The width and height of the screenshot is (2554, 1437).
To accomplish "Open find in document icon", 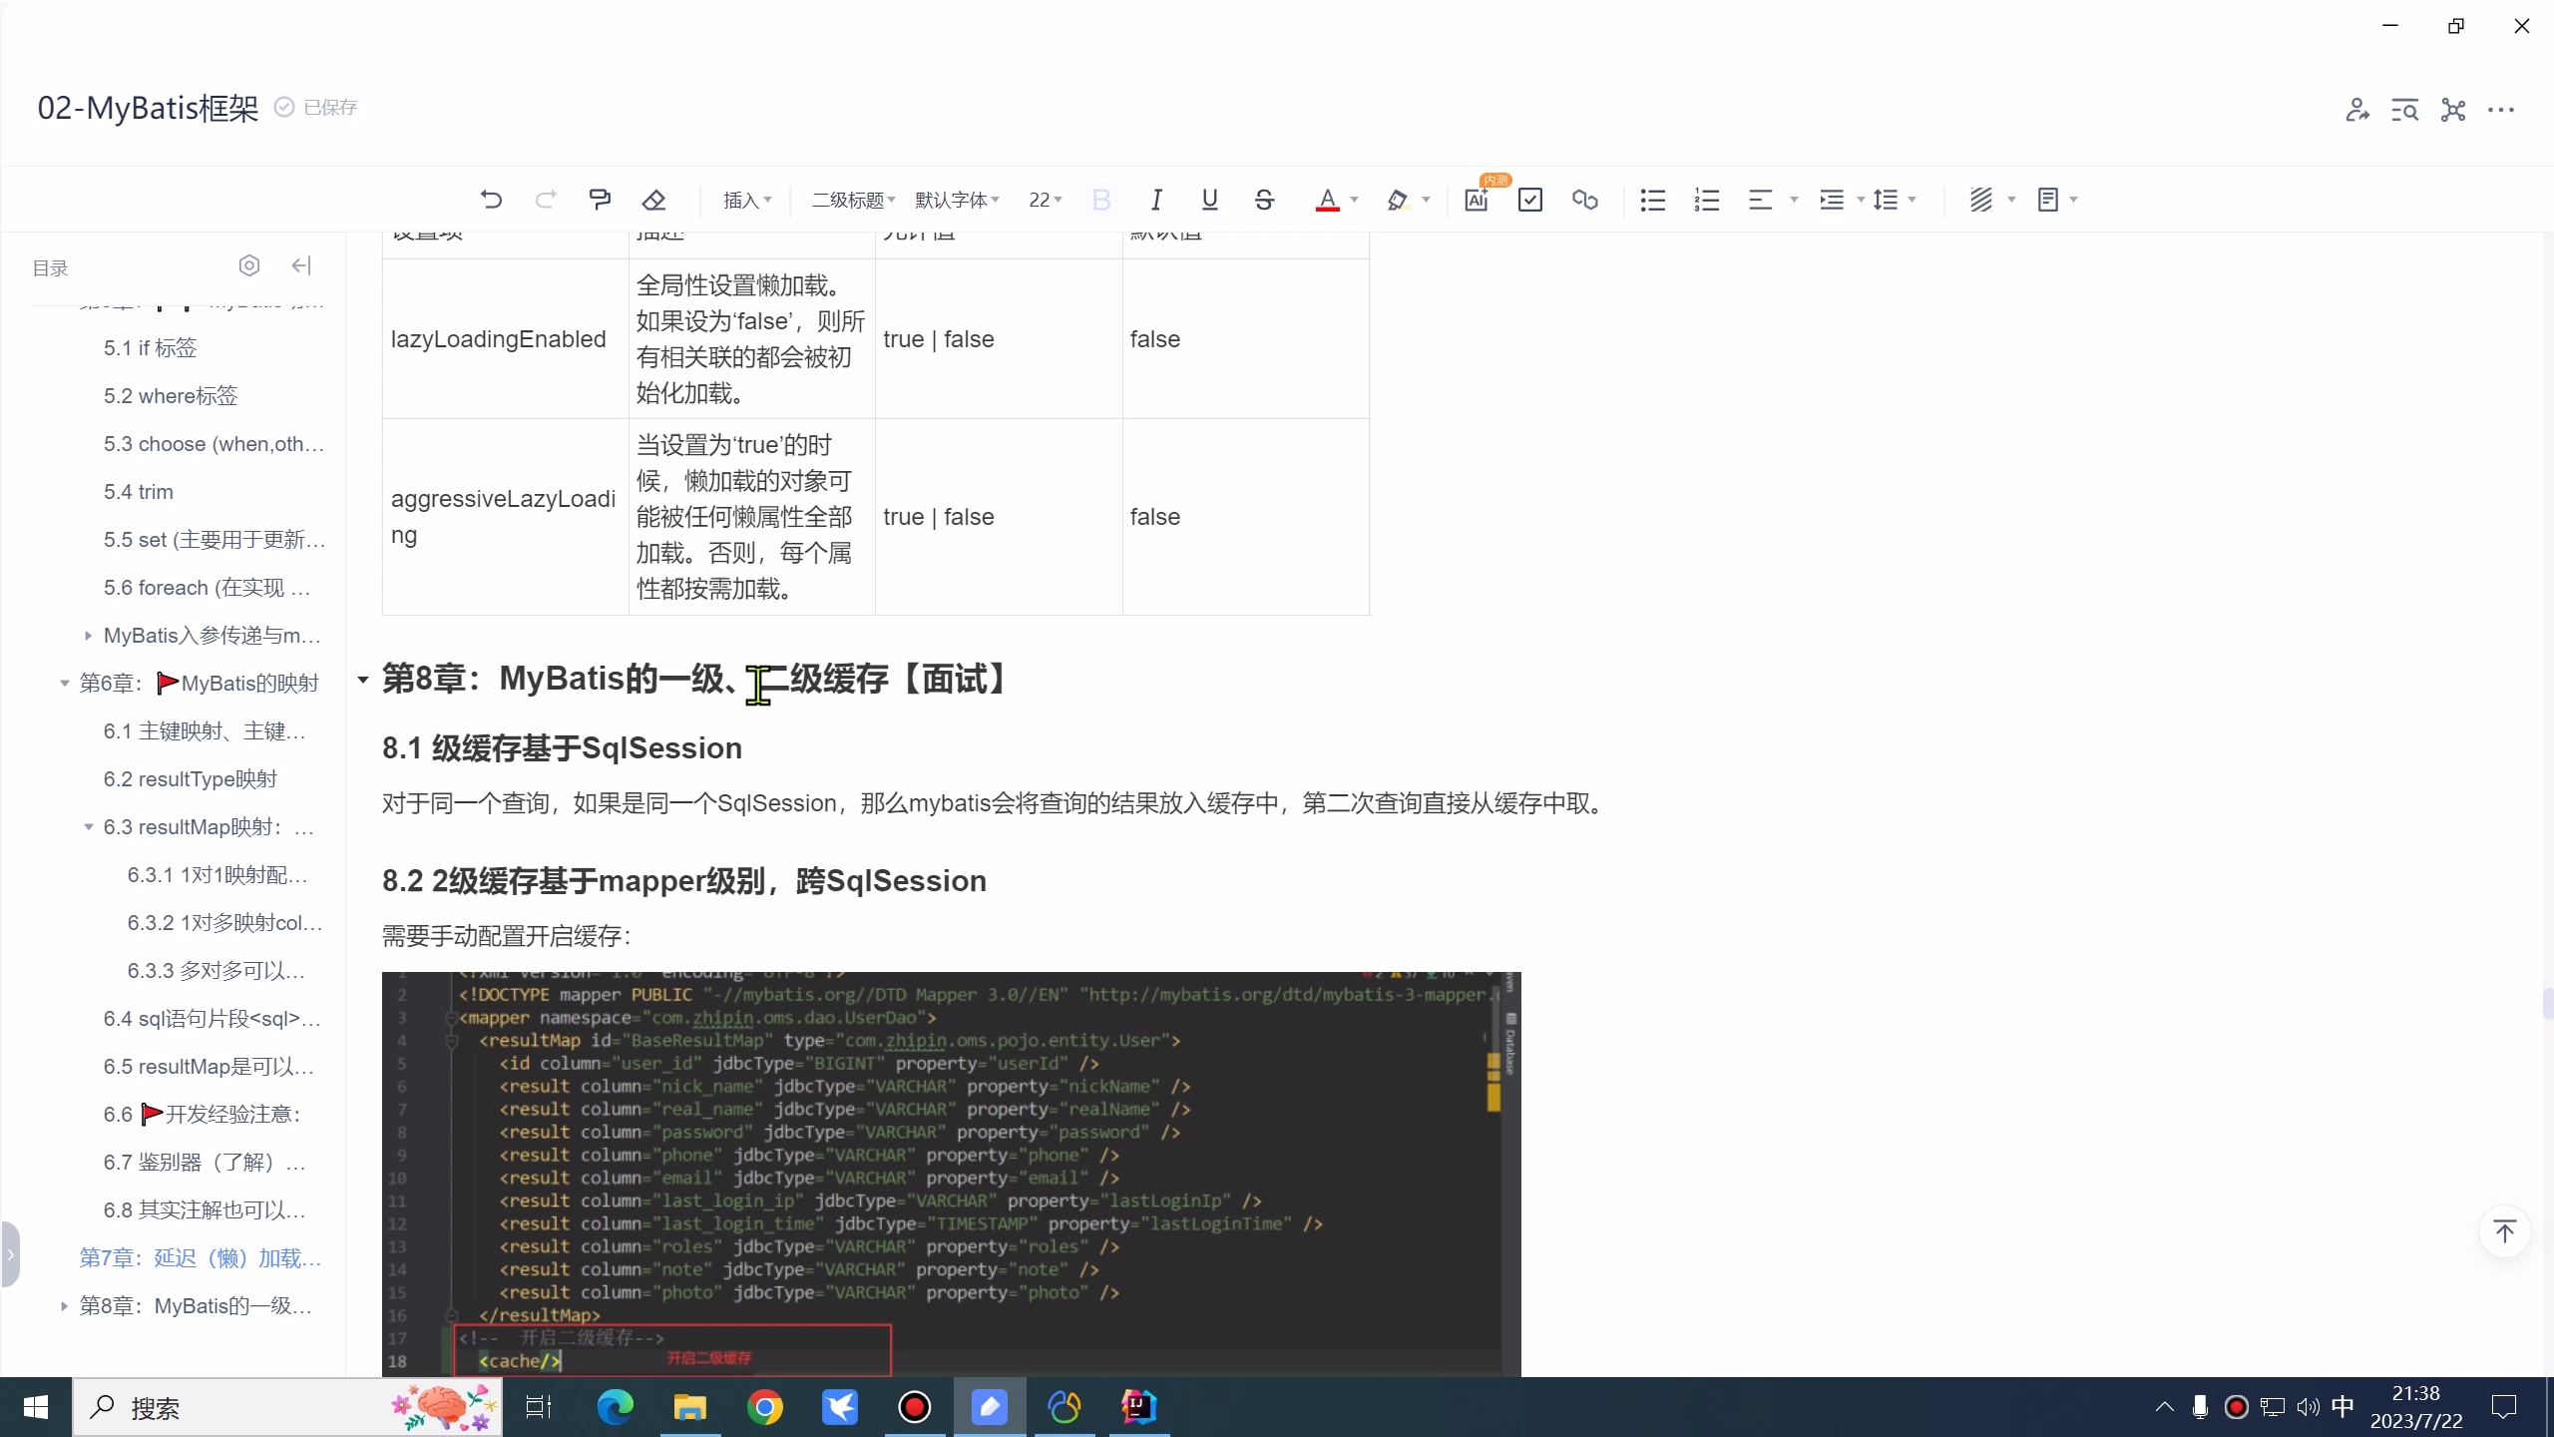I will 2405,110.
